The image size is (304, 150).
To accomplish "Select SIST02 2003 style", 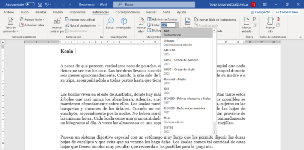I will pos(187,130).
